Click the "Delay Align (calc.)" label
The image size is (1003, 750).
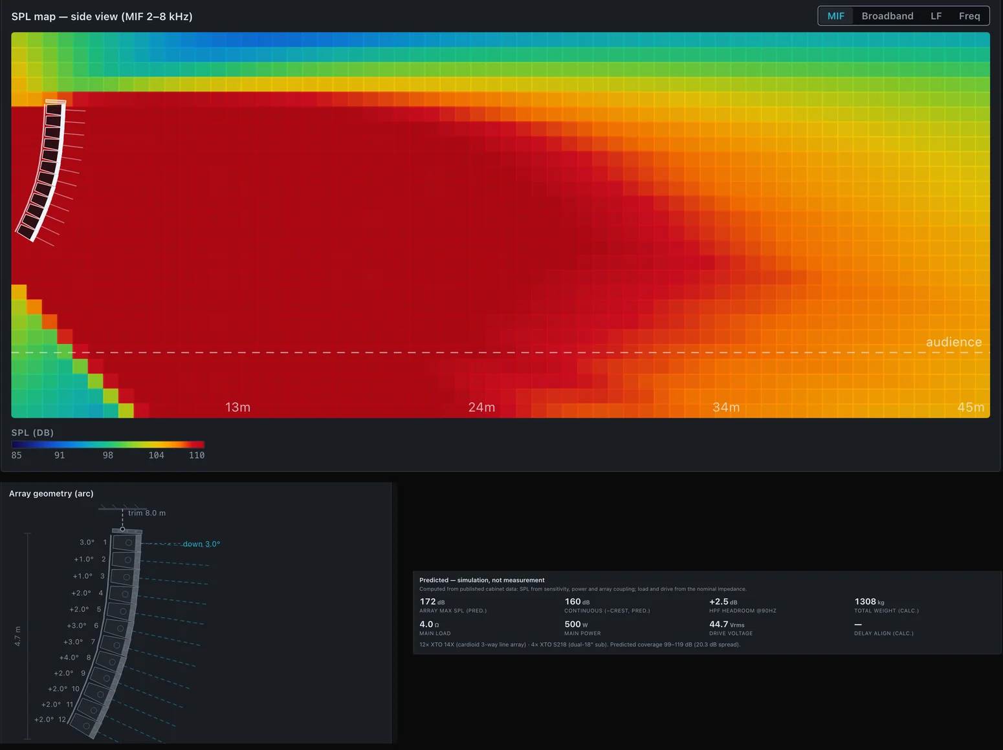click(884, 634)
